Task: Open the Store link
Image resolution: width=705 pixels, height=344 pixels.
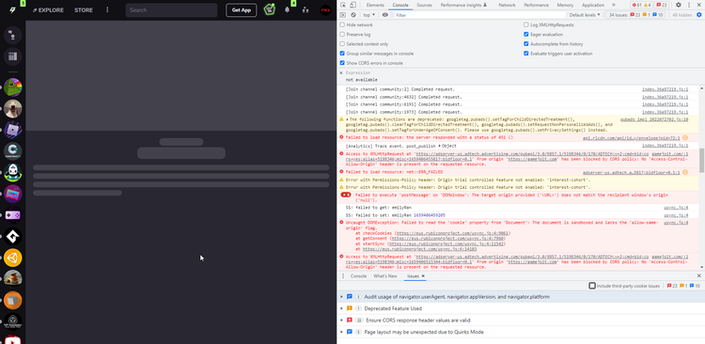Action: coord(84,10)
